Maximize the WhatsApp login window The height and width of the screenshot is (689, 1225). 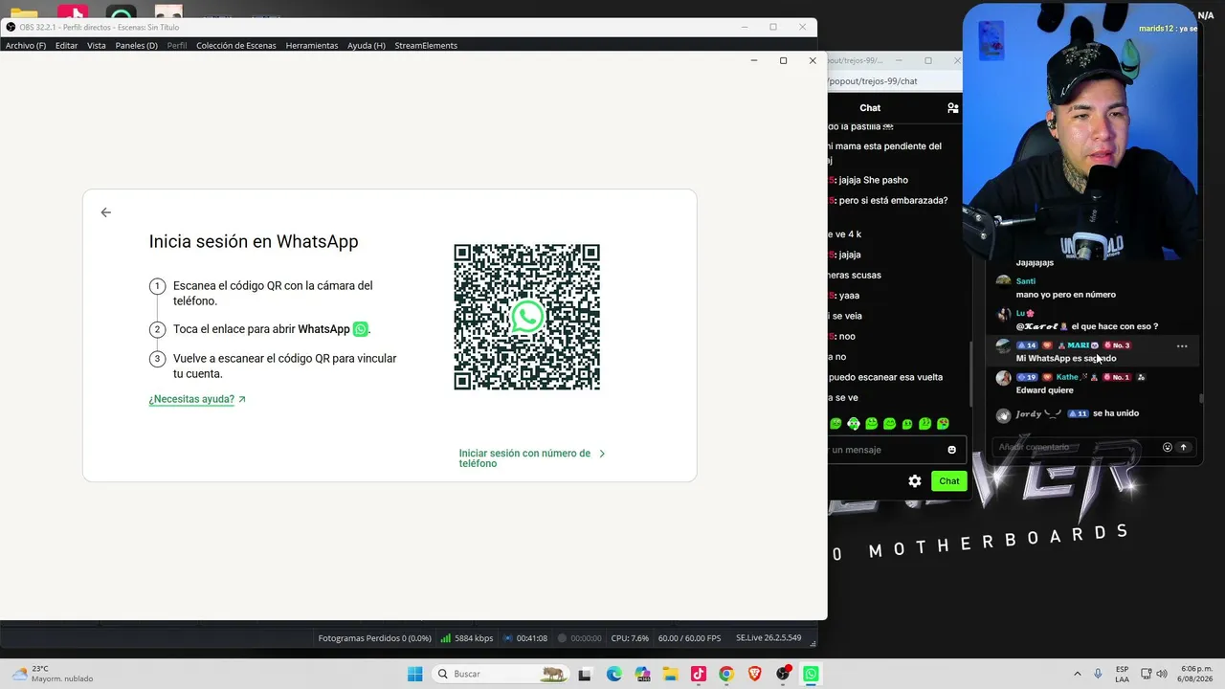(x=783, y=60)
